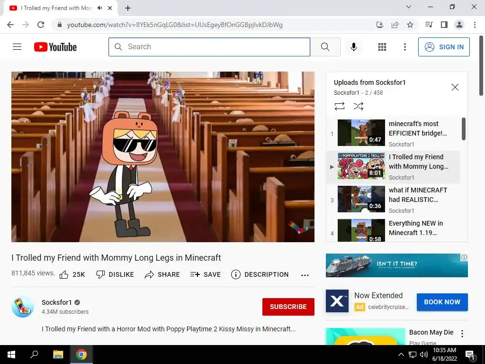Open YouTube settings three-dot menu beside Sign In
Viewport: 485px width, 364px height.
(405, 47)
